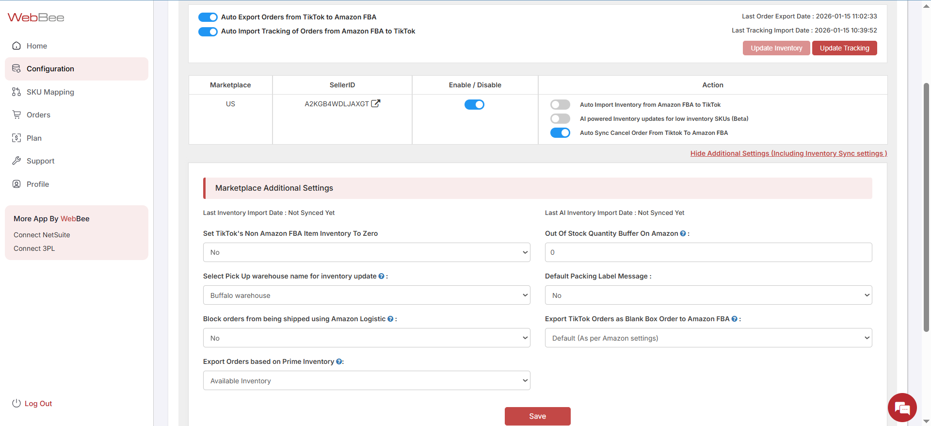The image size is (931, 426).
Task: Click the live chat bubble icon
Action: point(902,408)
